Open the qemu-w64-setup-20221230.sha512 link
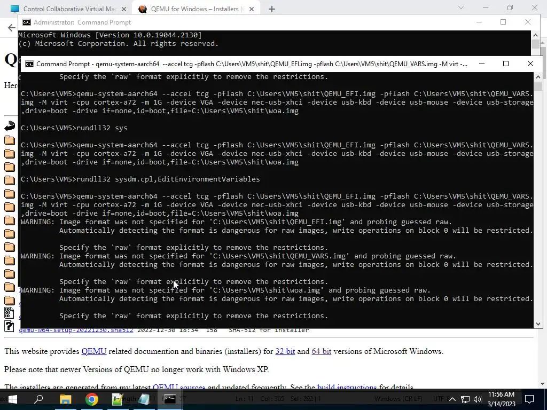547x410 pixels. click(x=76, y=330)
